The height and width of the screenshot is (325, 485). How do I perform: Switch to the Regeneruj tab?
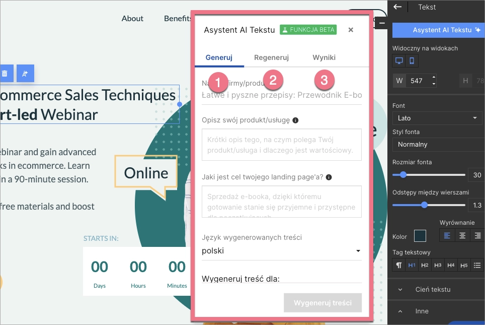[x=271, y=57]
